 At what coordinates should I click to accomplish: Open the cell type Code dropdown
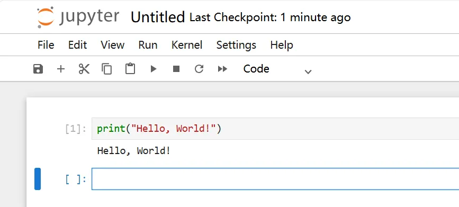click(277, 69)
